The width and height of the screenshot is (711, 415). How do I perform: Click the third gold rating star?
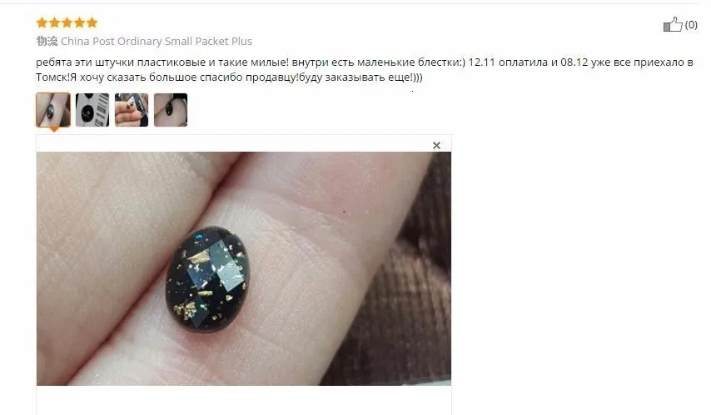click(67, 22)
